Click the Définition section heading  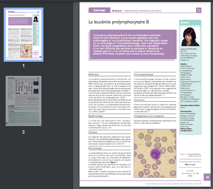point(94,74)
